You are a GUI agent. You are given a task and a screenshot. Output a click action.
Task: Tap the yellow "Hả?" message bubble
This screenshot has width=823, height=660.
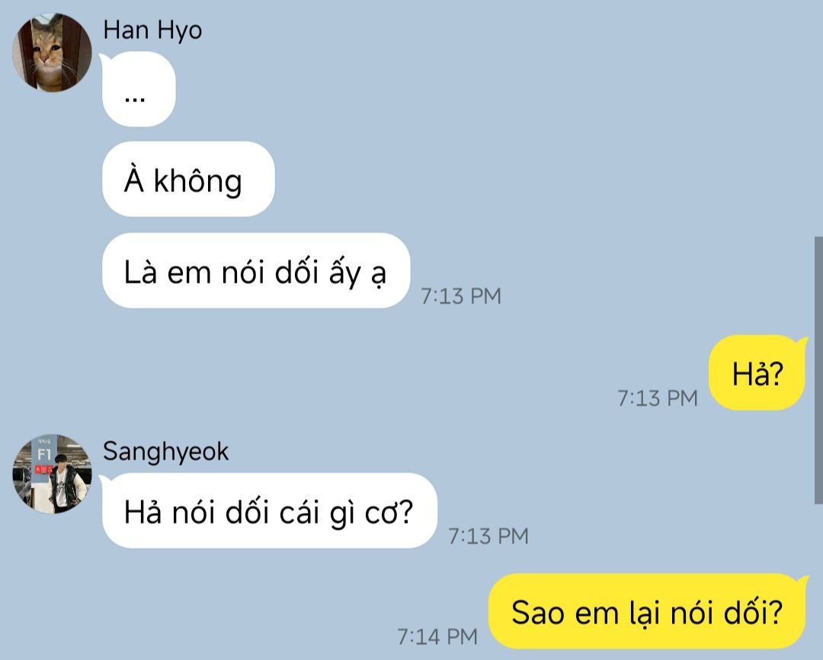(x=758, y=372)
